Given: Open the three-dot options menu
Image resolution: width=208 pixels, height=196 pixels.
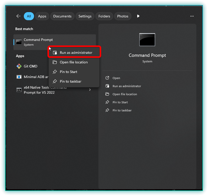Looking at the screenshot, I should point(192,16).
